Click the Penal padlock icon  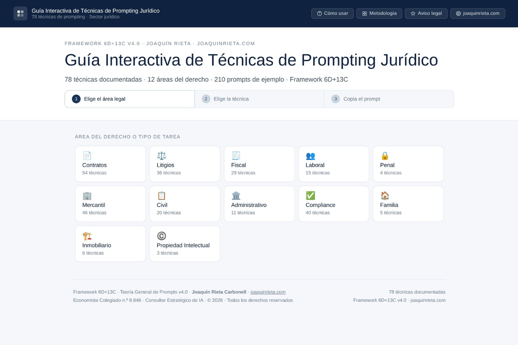click(x=385, y=156)
